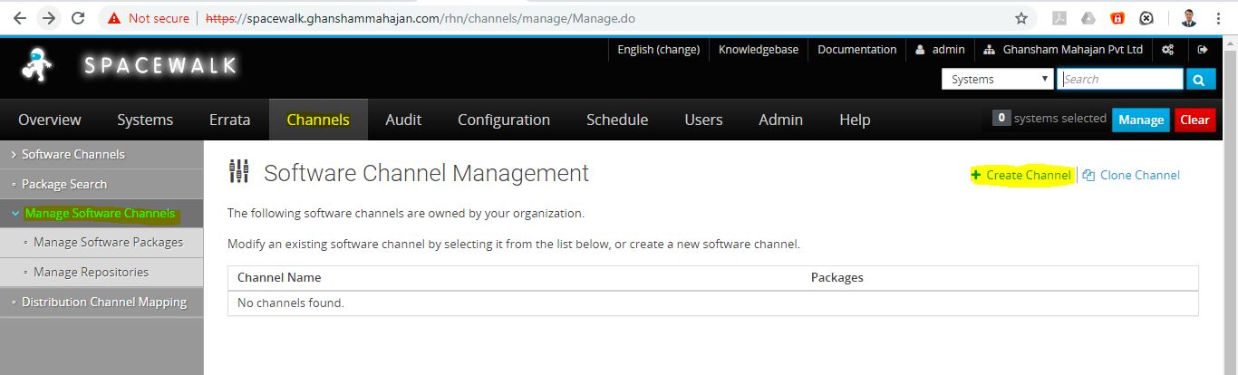Open the Google Drive extension icon

[1088, 18]
